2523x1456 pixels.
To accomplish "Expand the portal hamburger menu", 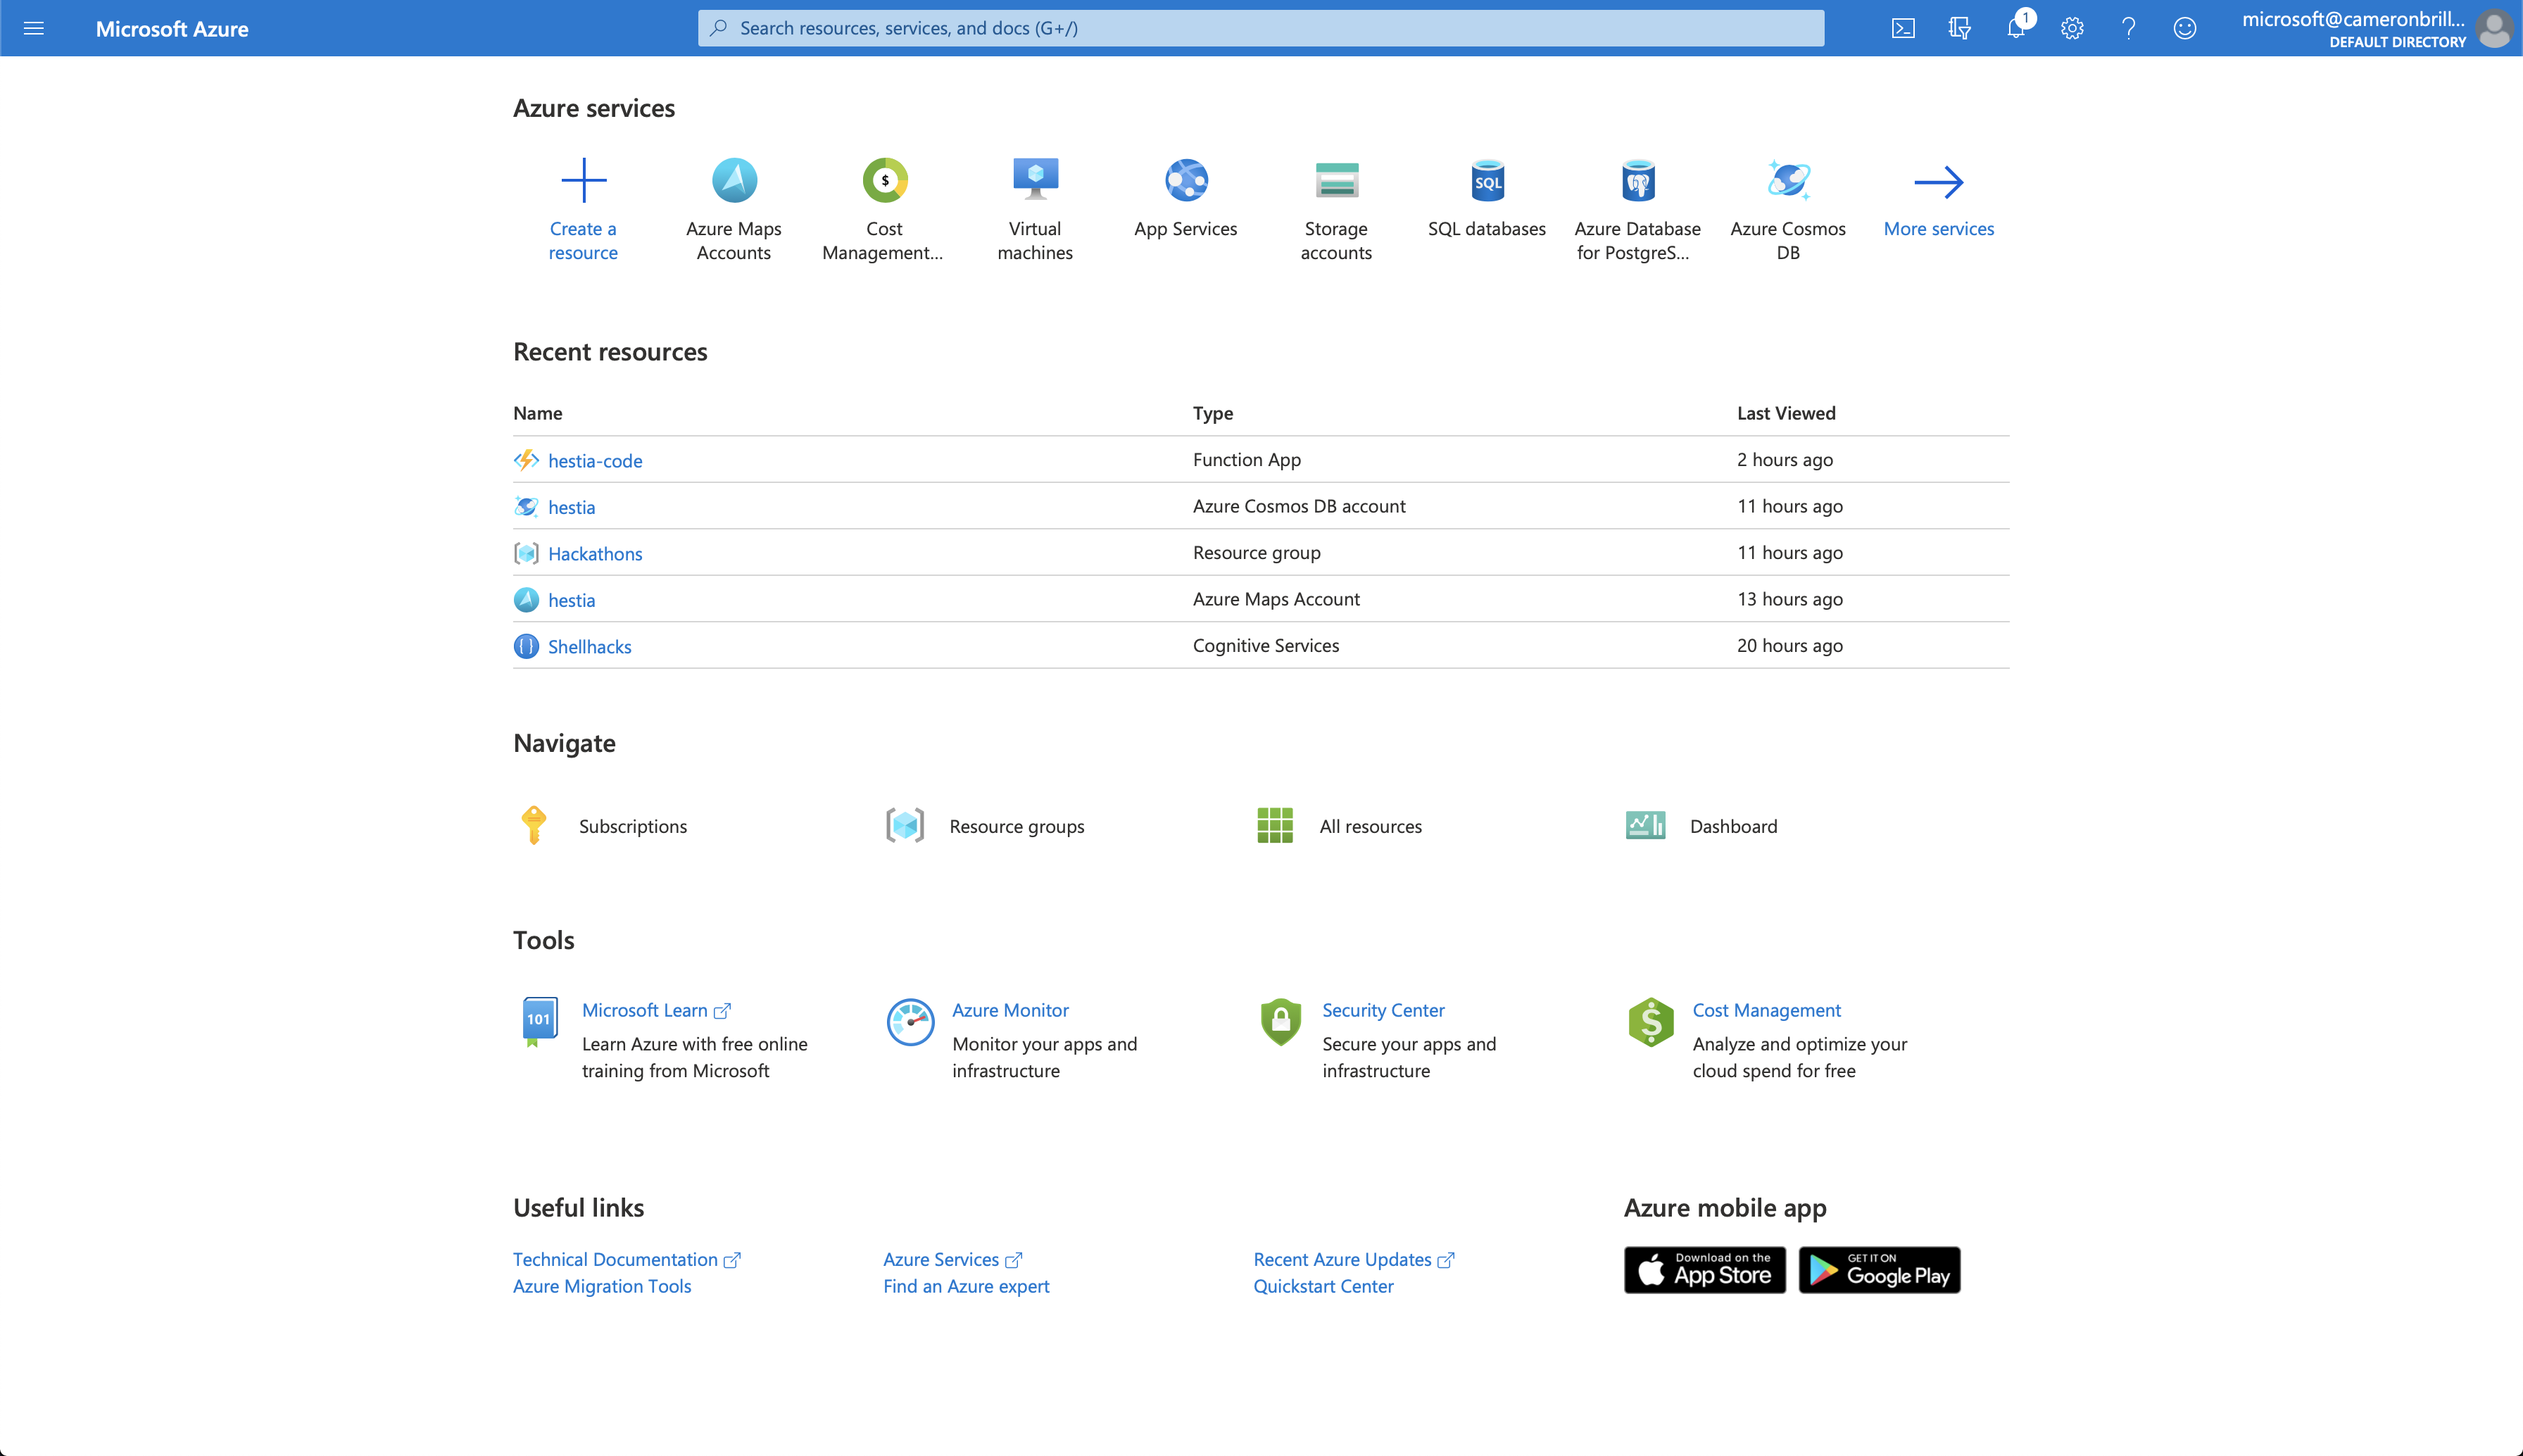I will click(34, 28).
